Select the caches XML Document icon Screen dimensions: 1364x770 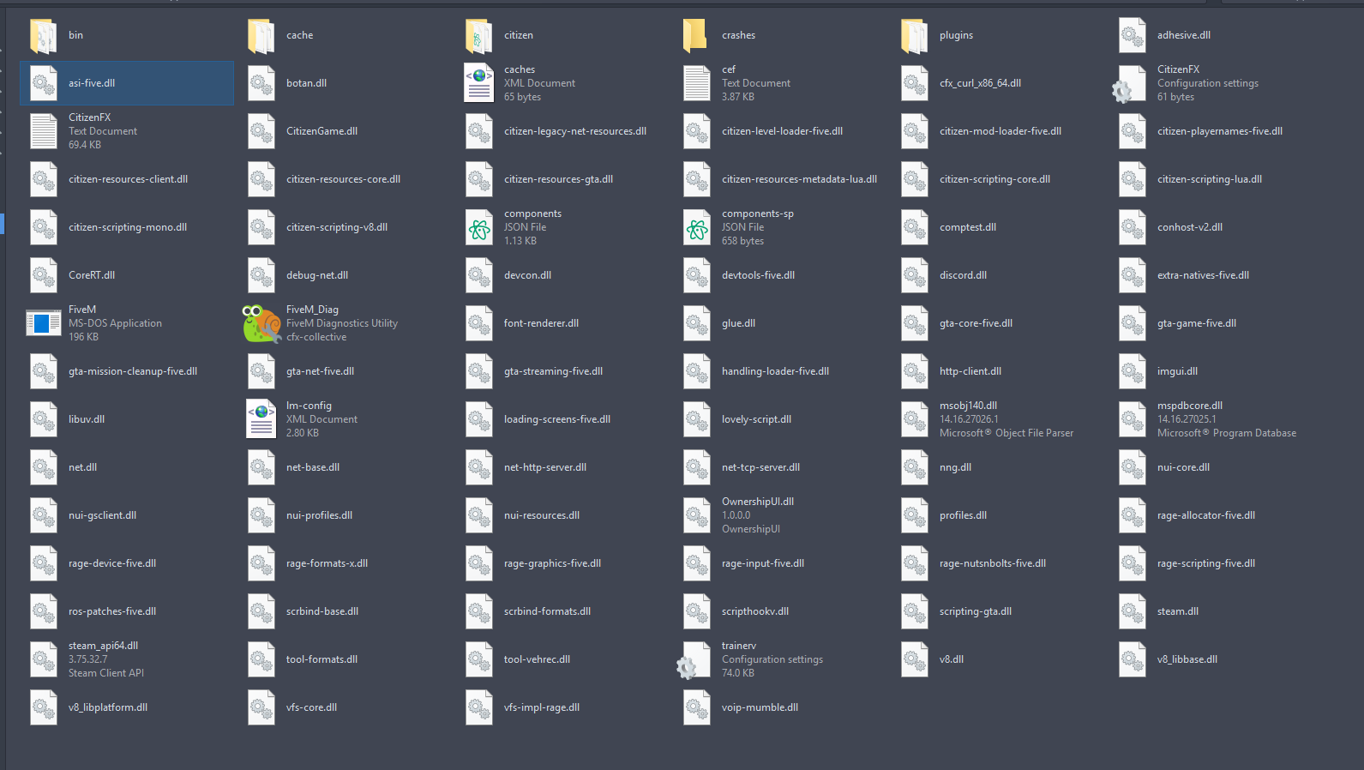[x=478, y=83]
